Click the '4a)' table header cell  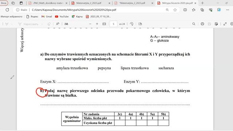click(131, 114)
